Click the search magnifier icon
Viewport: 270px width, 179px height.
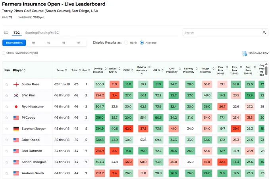(264, 33)
